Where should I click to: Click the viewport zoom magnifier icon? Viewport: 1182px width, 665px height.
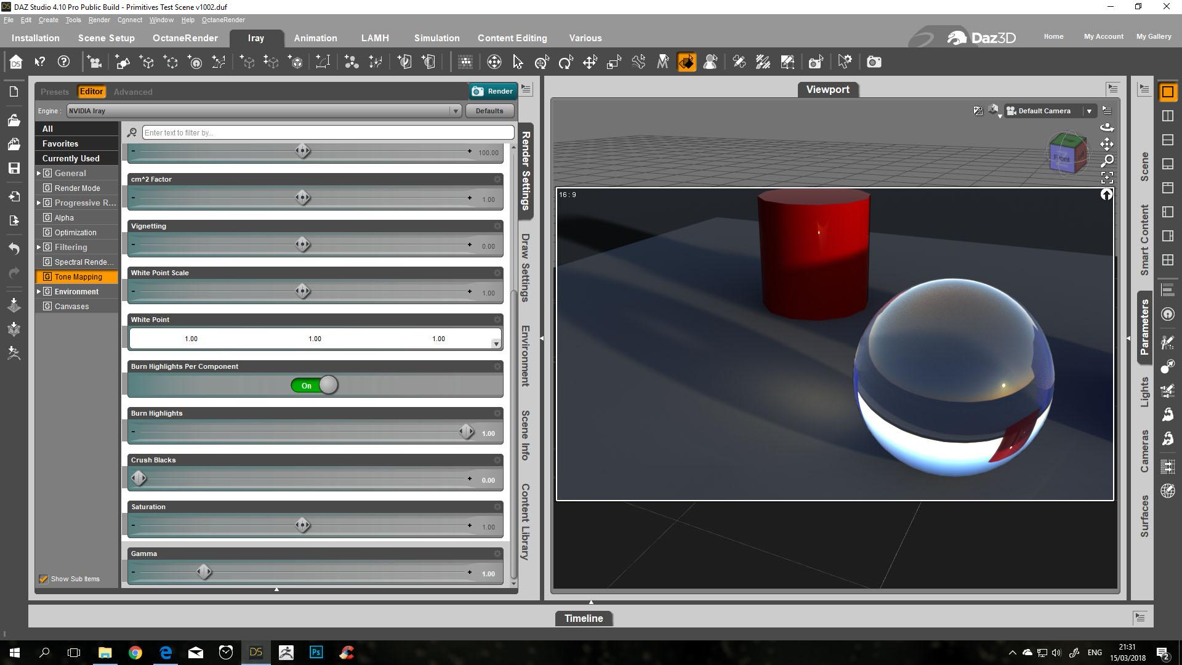[x=1107, y=161]
